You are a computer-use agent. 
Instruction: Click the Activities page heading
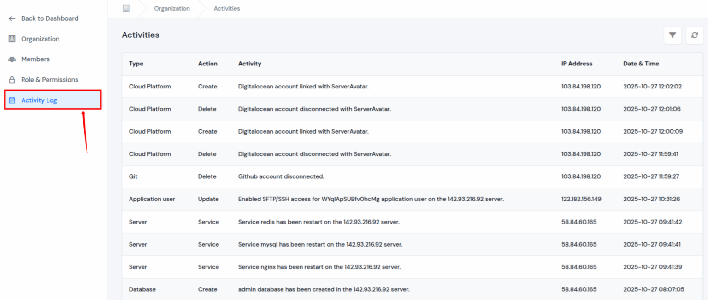[141, 35]
